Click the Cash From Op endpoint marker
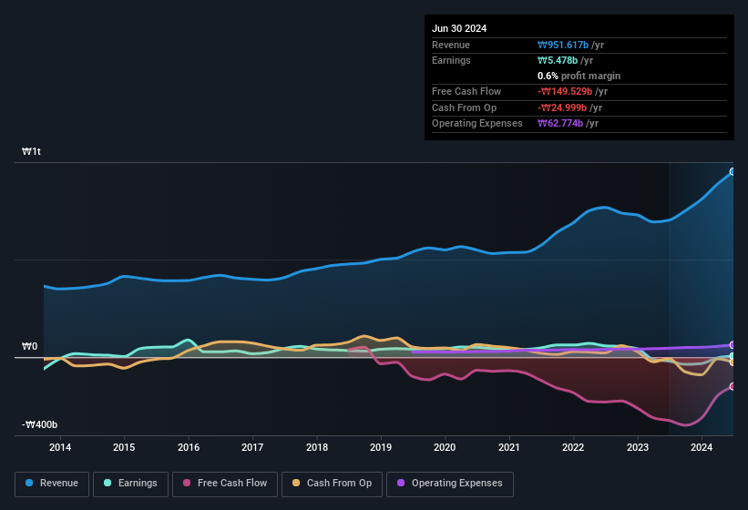Image resolution: width=748 pixels, height=510 pixels. (733, 362)
